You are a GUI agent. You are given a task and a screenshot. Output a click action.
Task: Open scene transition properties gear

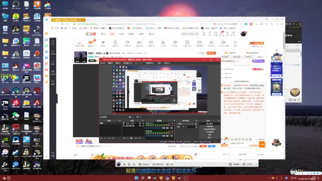tap(196, 124)
